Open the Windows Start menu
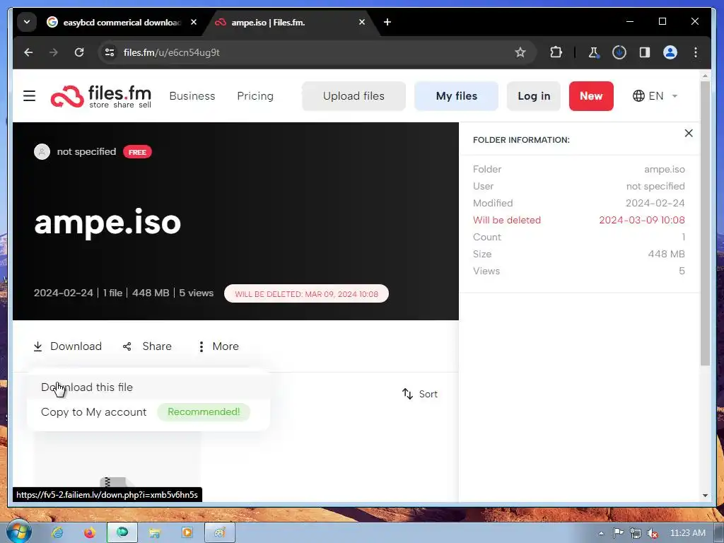 [18, 532]
